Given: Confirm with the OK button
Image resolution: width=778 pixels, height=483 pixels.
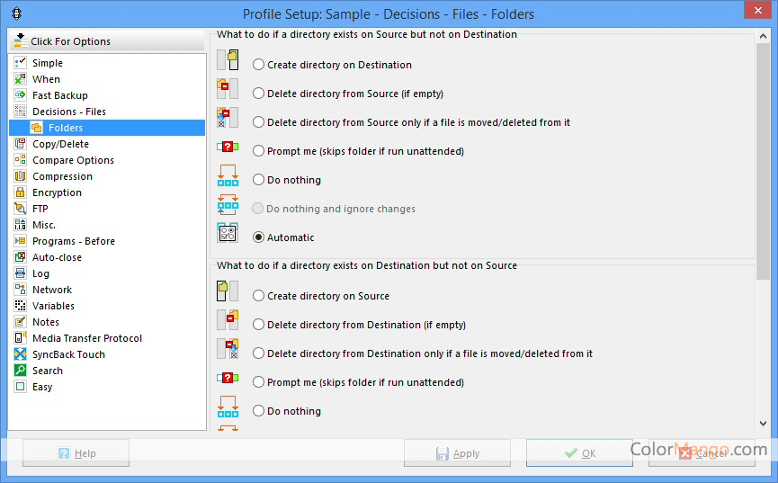Looking at the screenshot, I should 579,452.
